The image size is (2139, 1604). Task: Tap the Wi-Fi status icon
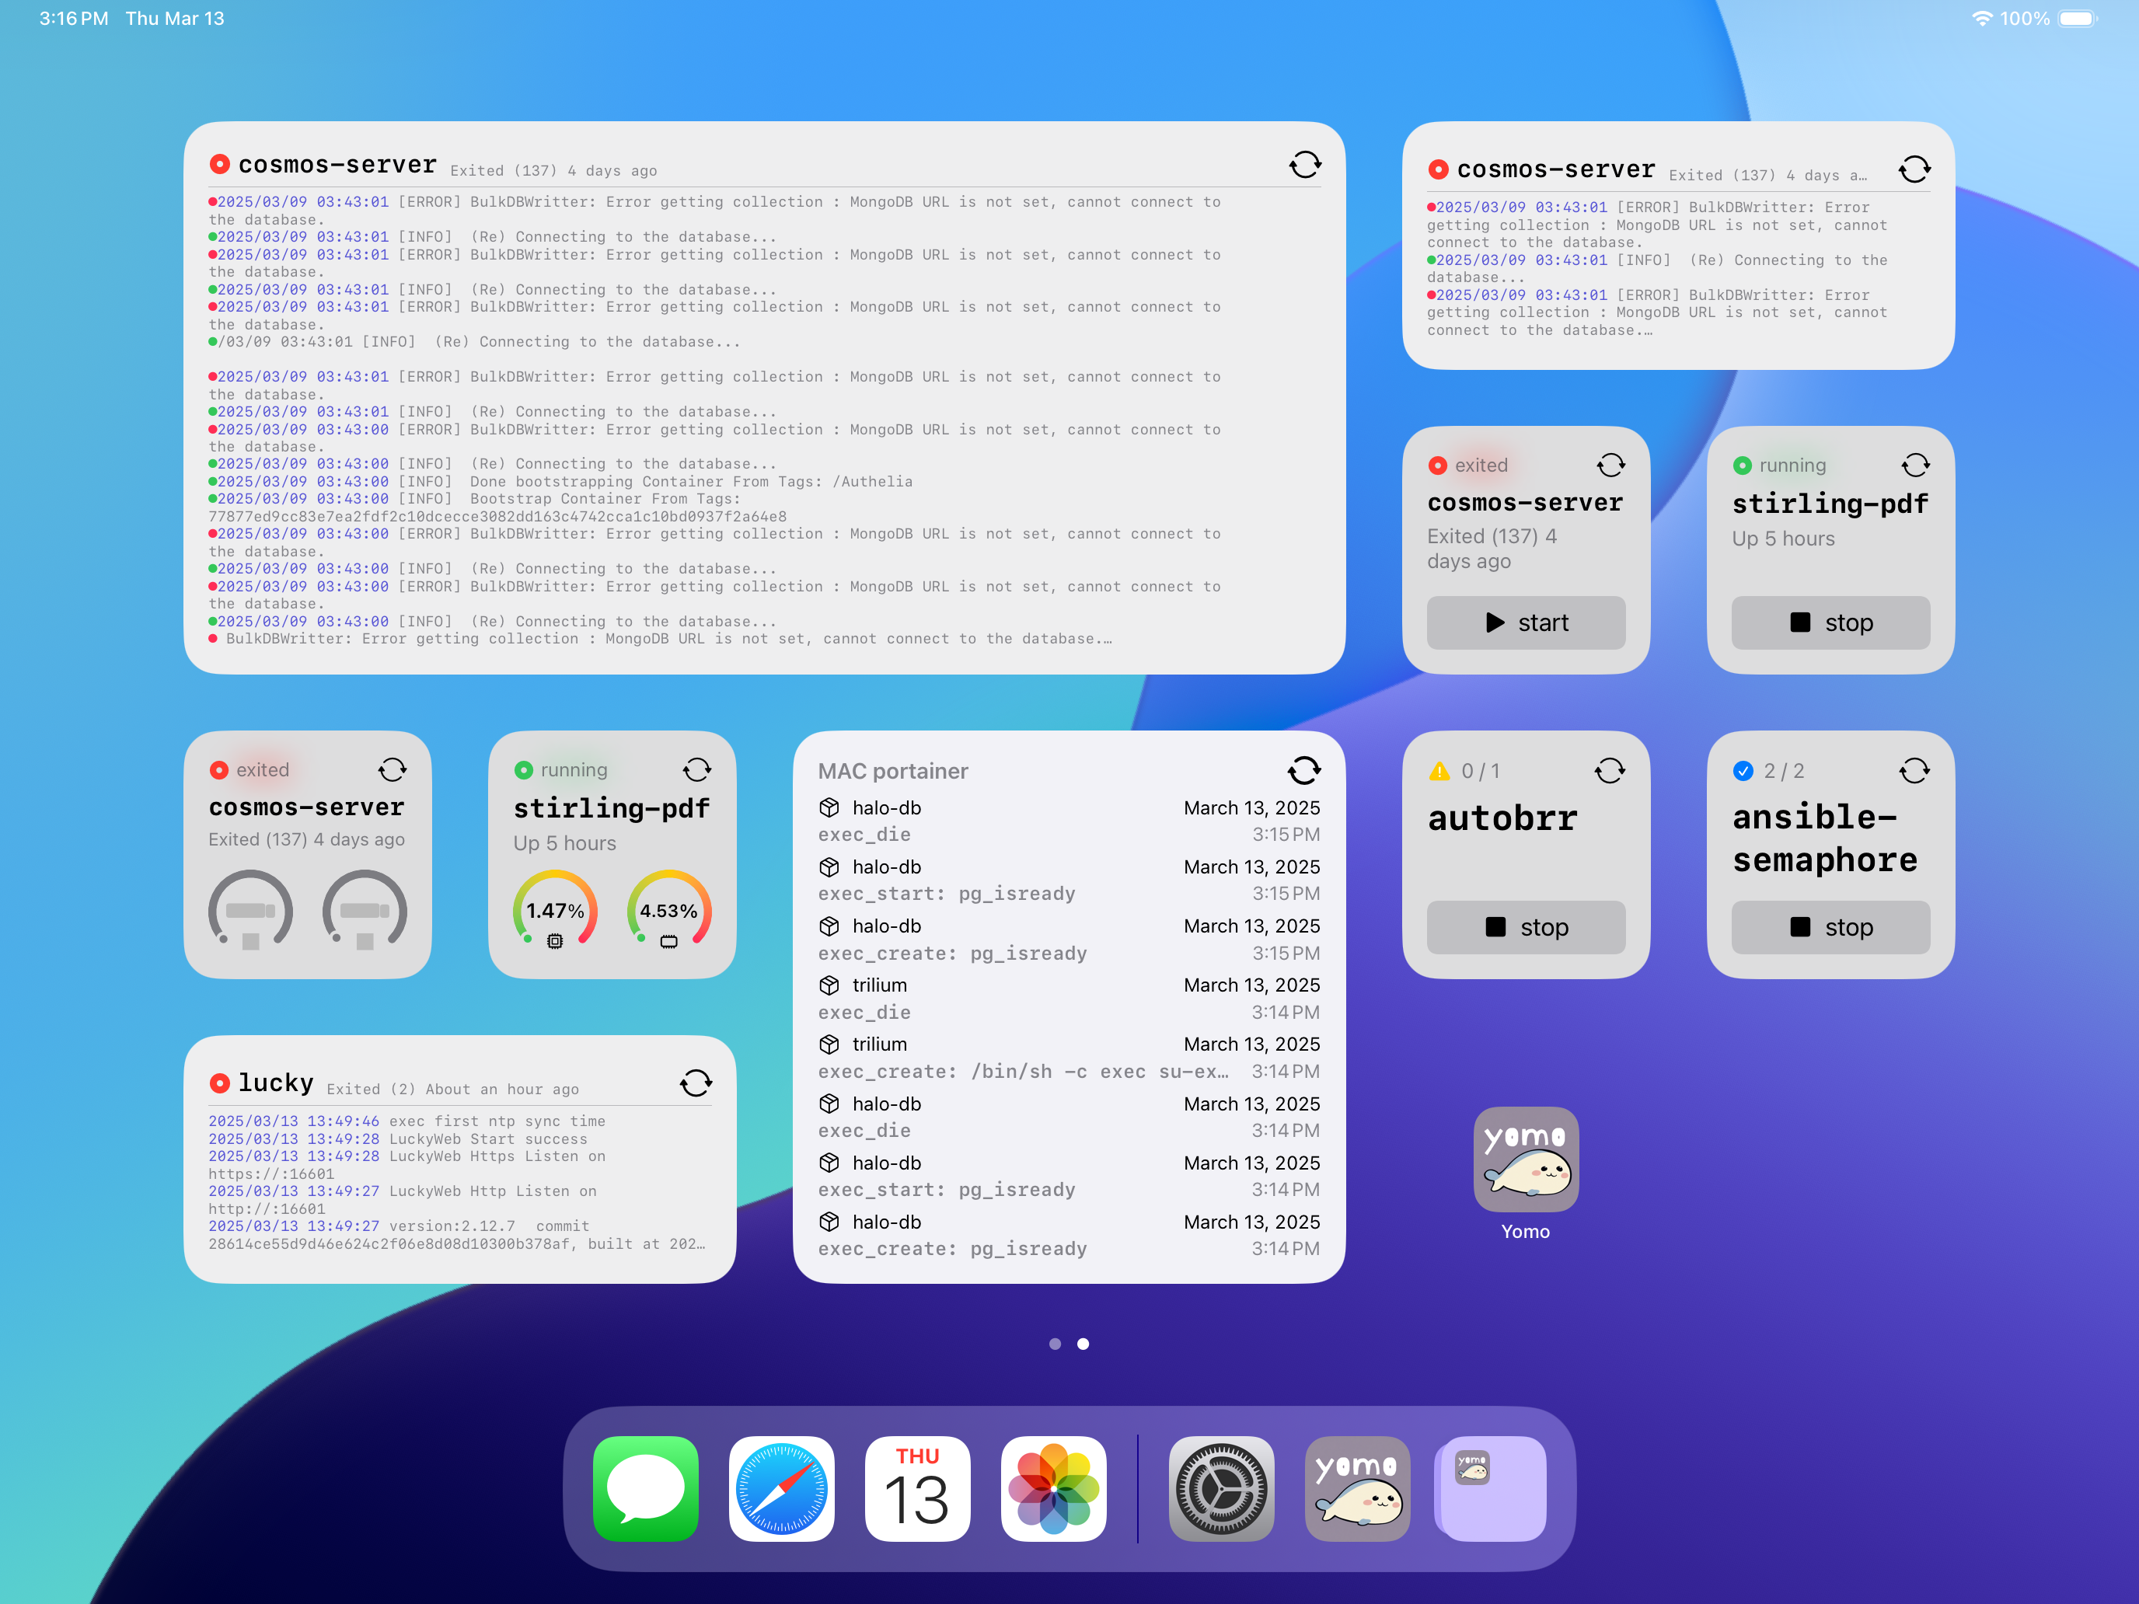(1981, 19)
